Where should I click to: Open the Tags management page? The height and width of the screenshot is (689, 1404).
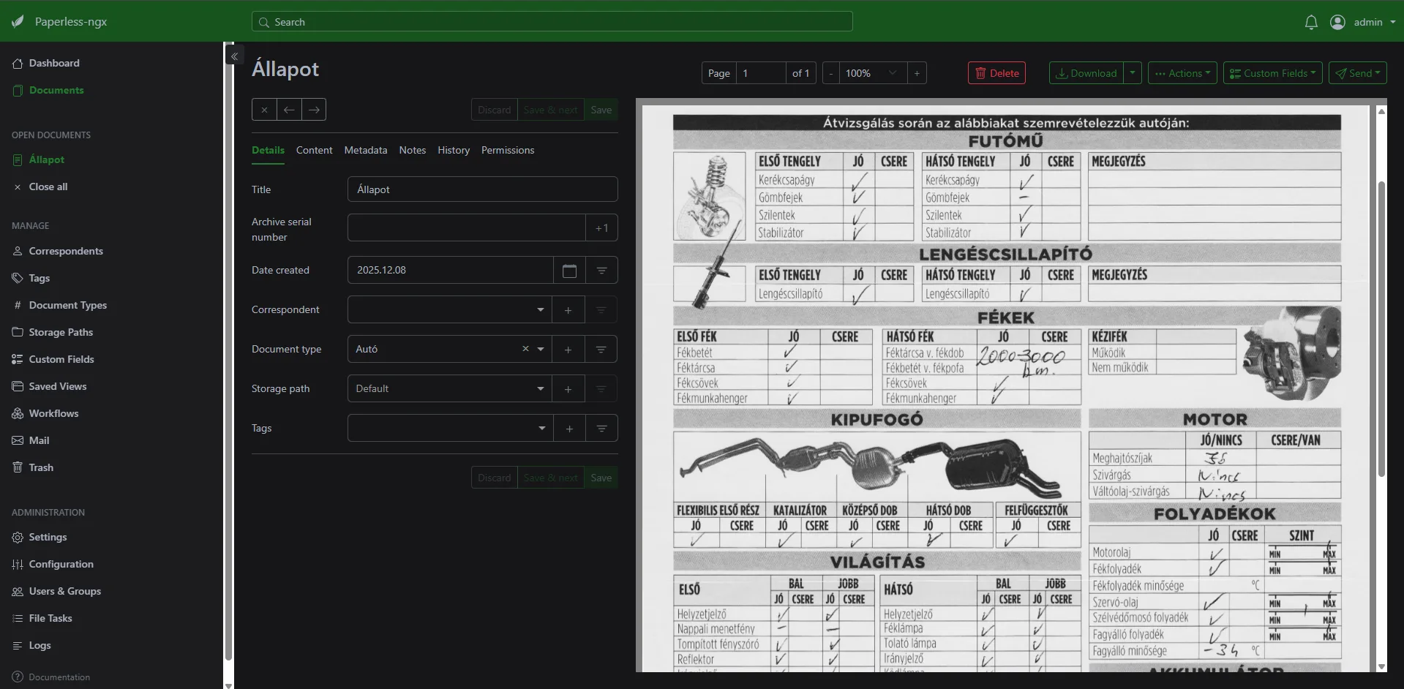(x=40, y=278)
